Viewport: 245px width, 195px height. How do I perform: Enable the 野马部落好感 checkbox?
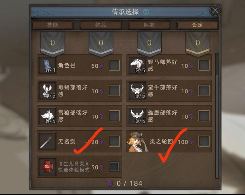(204, 65)
